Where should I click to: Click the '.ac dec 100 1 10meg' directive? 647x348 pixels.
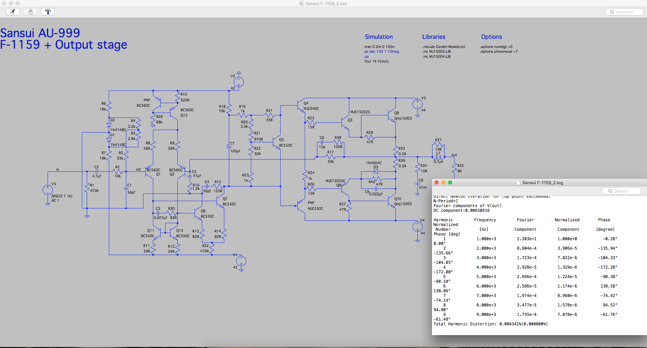(x=381, y=52)
